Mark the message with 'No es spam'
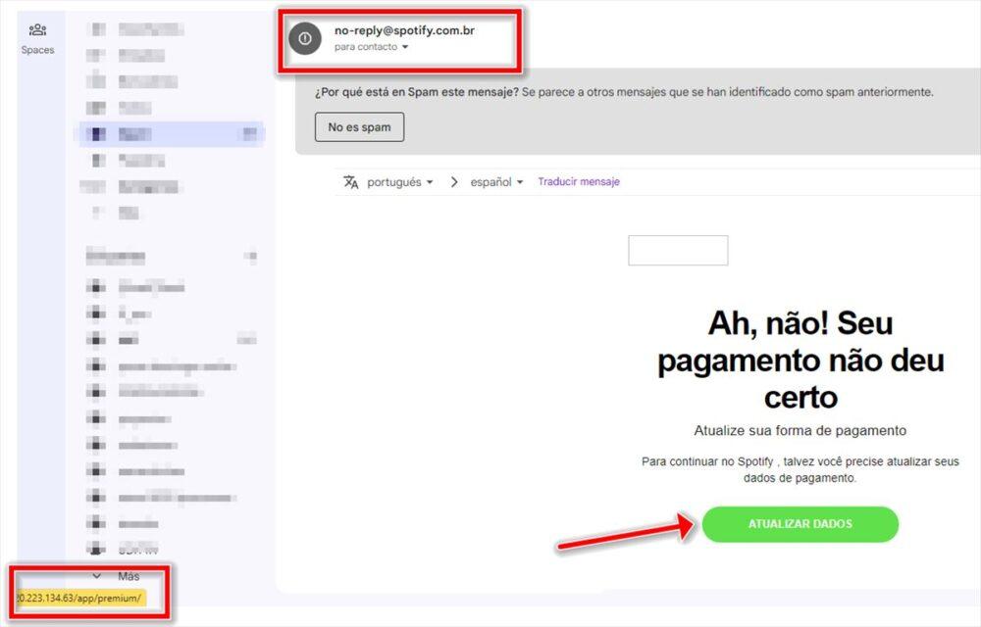 click(x=359, y=126)
